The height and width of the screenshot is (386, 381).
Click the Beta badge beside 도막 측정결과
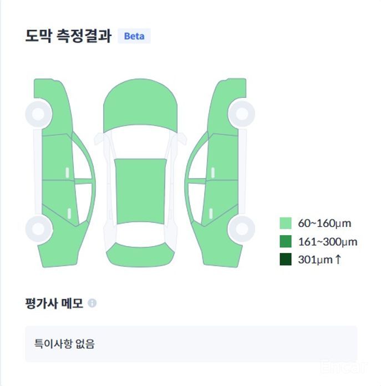(134, 36)
